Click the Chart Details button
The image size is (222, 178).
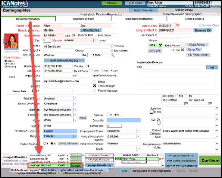[135, 3]
